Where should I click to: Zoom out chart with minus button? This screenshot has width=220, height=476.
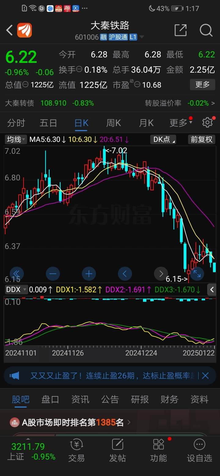tap(53, 274)
